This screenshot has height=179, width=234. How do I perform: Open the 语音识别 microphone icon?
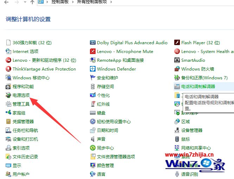point(177,174)
